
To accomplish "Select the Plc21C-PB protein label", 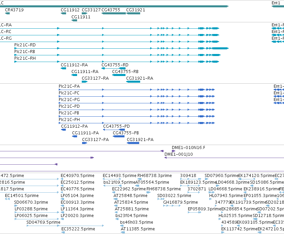I will [x=69, y=113].
